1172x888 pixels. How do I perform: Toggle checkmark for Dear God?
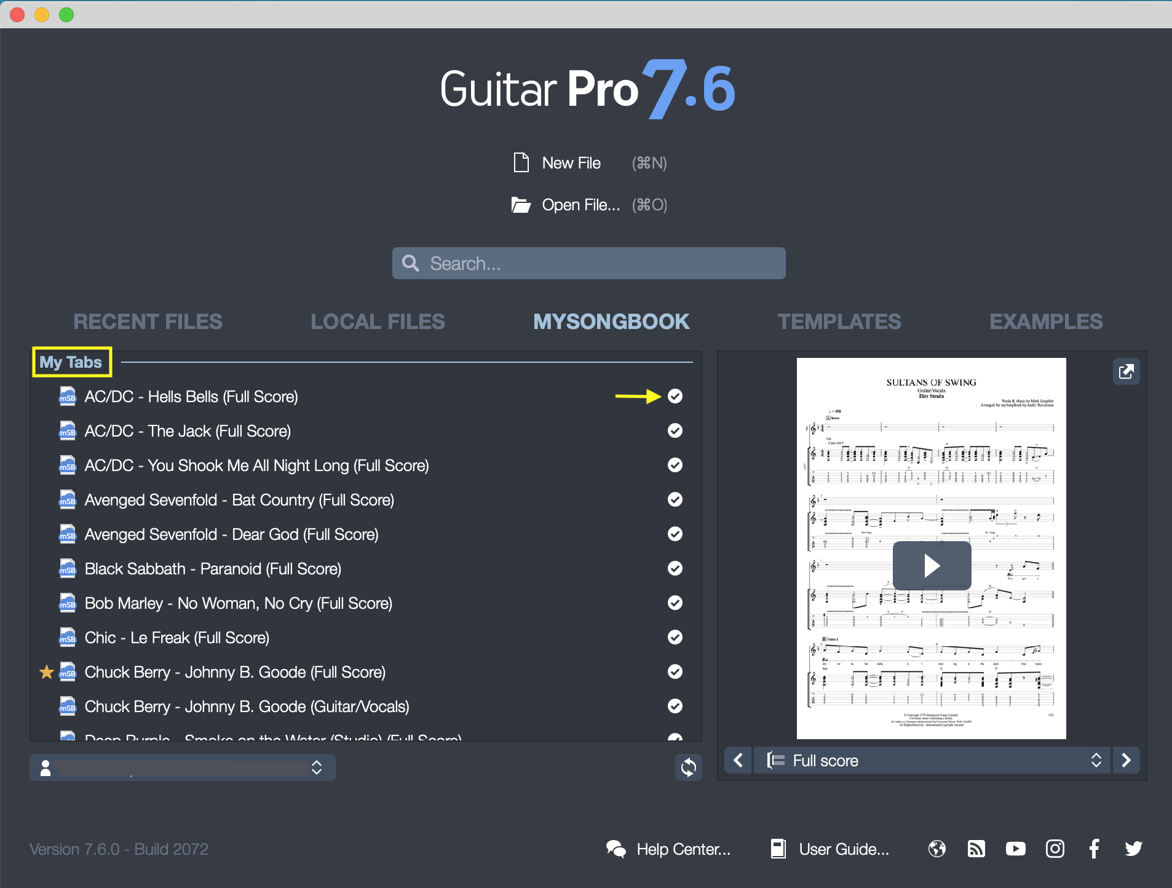(x=675, y=534)
